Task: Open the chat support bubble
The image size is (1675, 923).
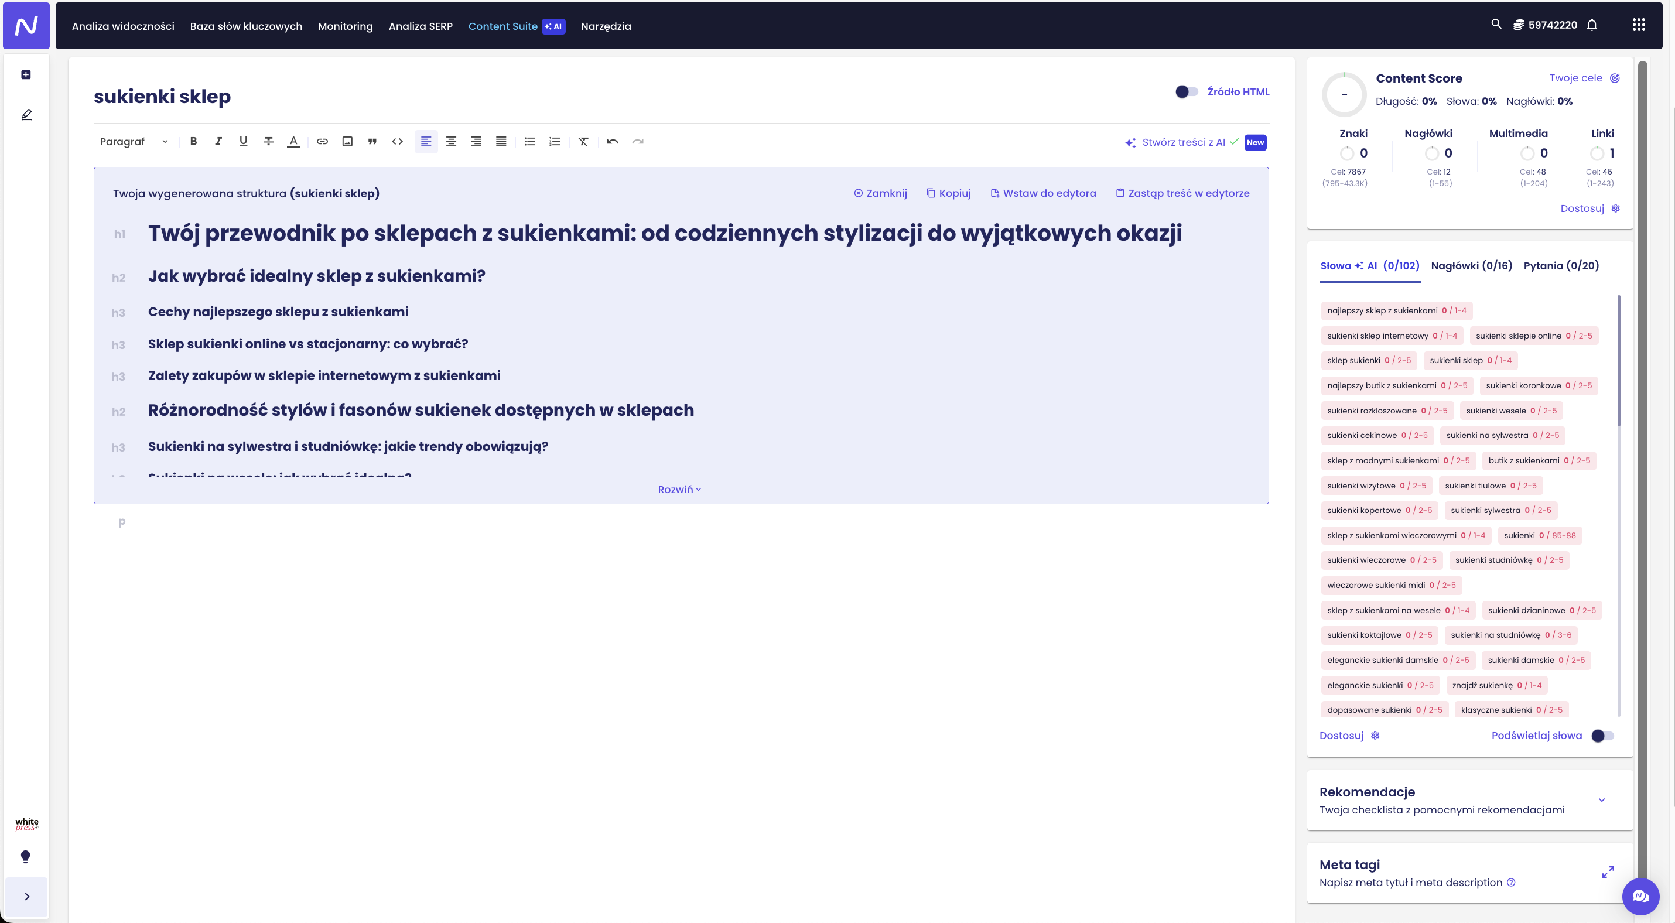Action: [1640, 896]
